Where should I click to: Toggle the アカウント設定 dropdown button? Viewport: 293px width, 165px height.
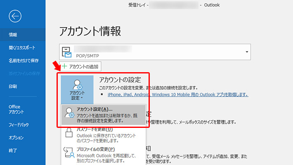click(x=77, y=90)
